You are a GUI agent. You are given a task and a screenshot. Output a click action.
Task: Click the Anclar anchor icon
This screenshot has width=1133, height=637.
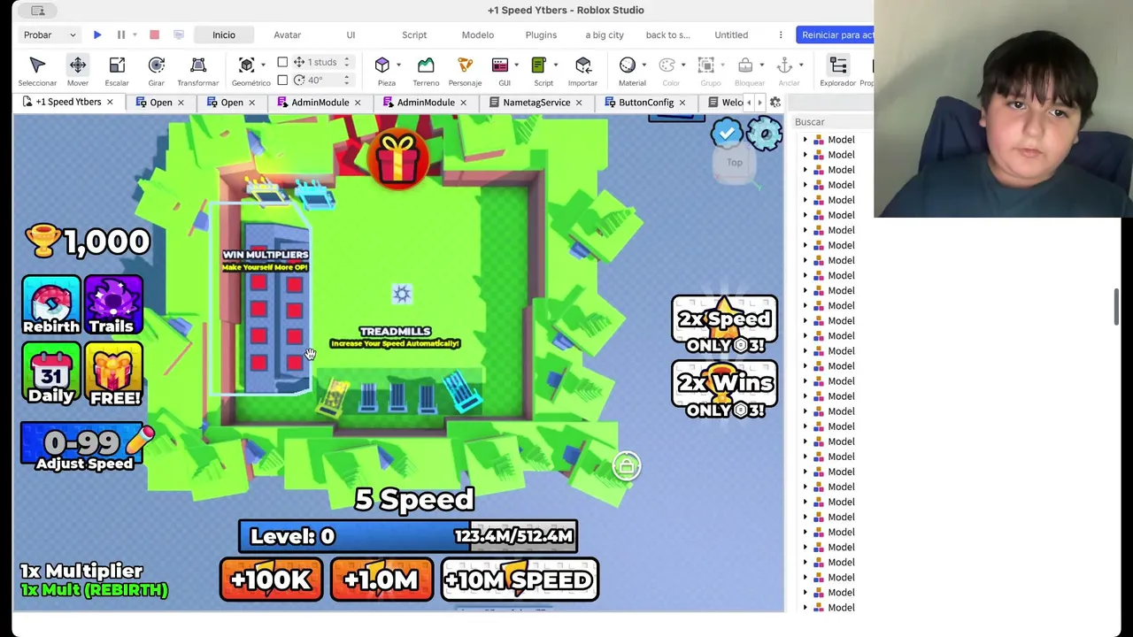784,65
